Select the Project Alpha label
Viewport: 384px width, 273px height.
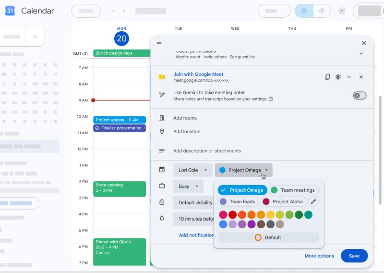coord(284,201)
